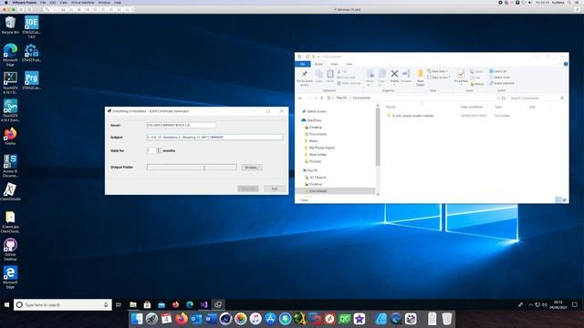
Task: Open File Explorer from Windows taskbar
Action: 133,305
